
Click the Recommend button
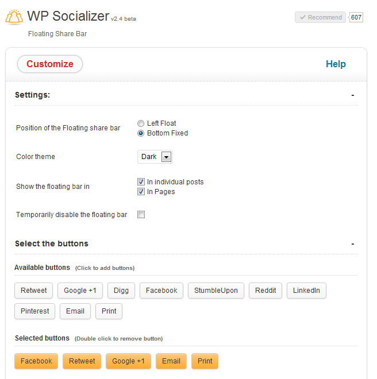320,17
